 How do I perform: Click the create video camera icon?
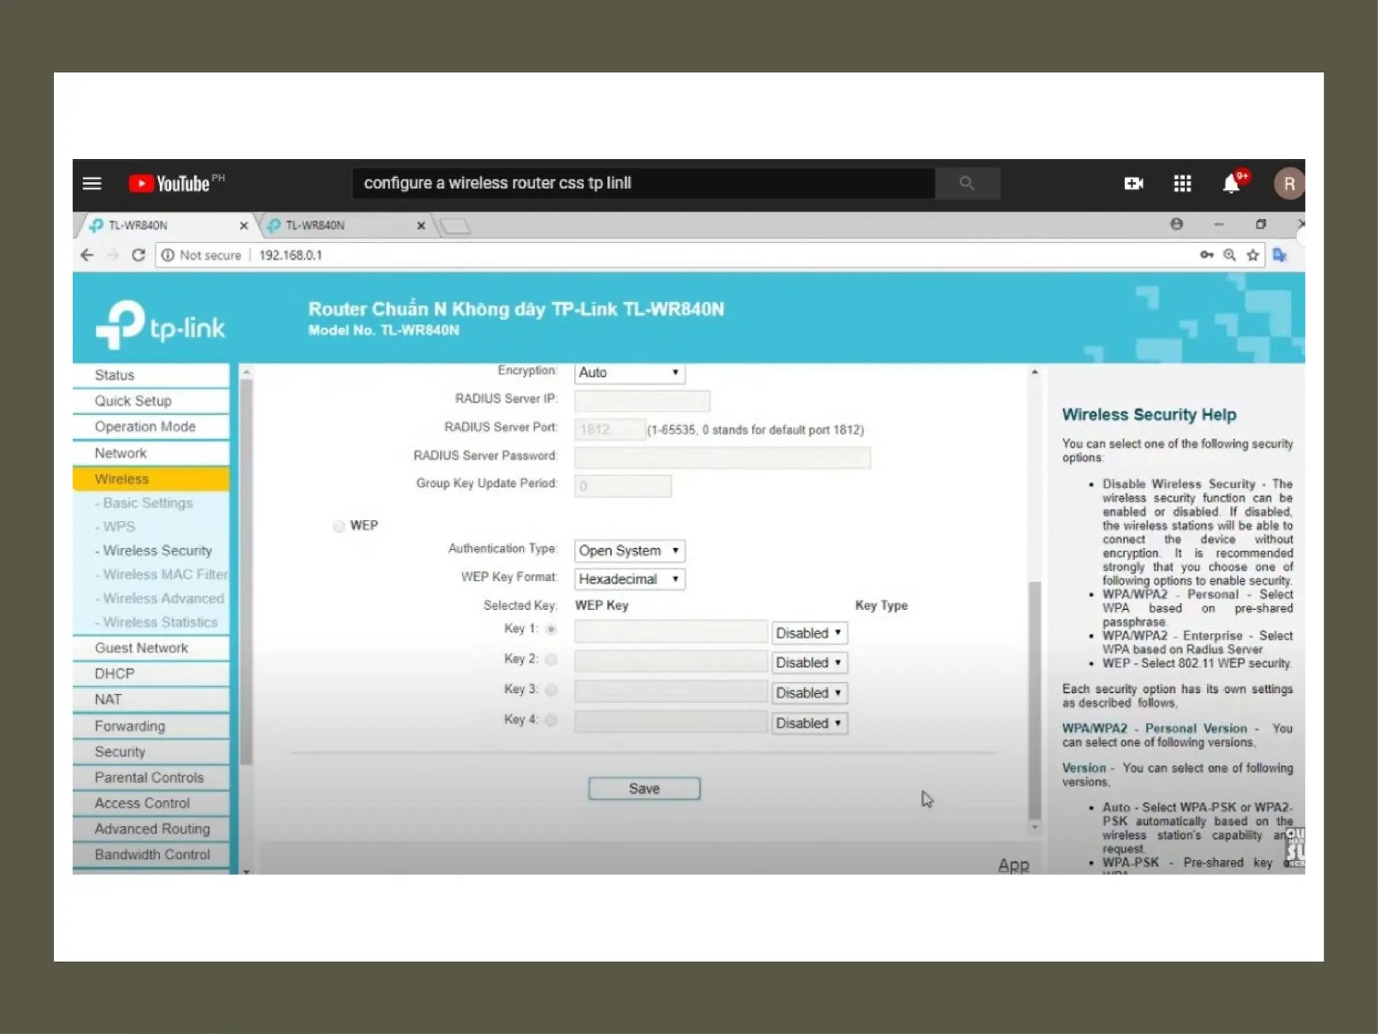coord(1133,183)
